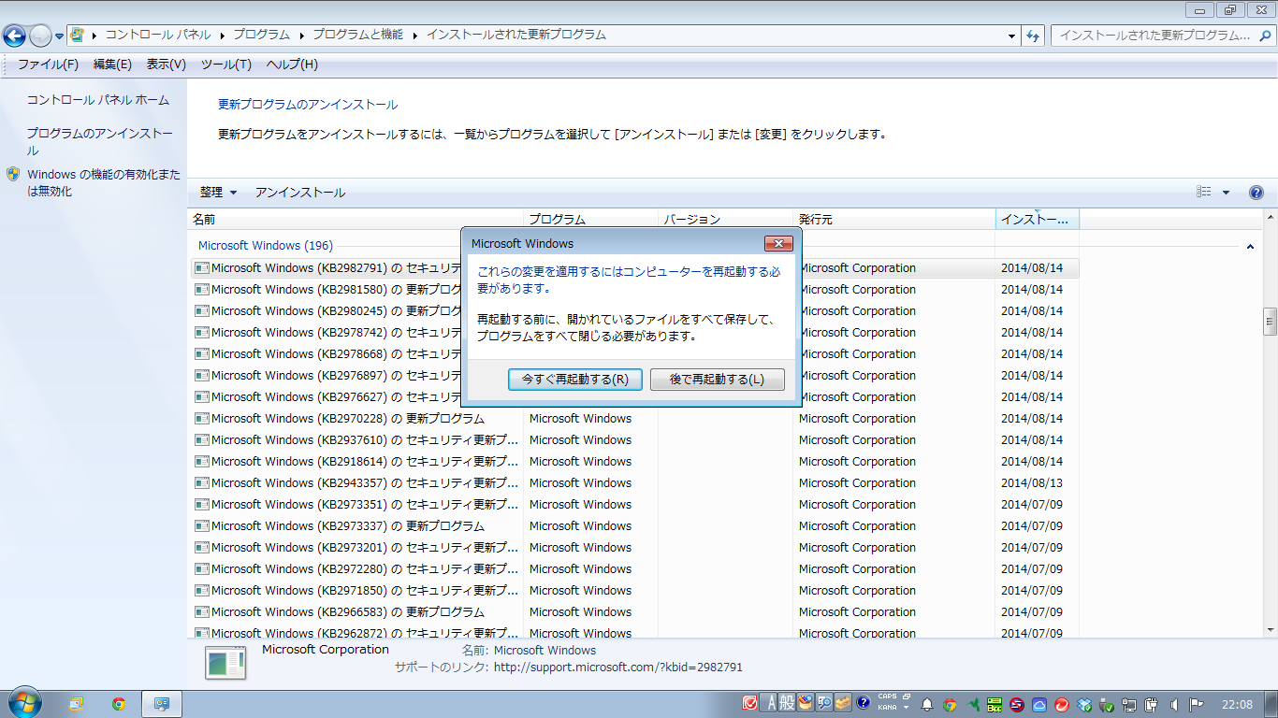This screenshot has width=1278, height=718.
Task: Open Google Chrome from the taskbar
Action: [119, 704]
